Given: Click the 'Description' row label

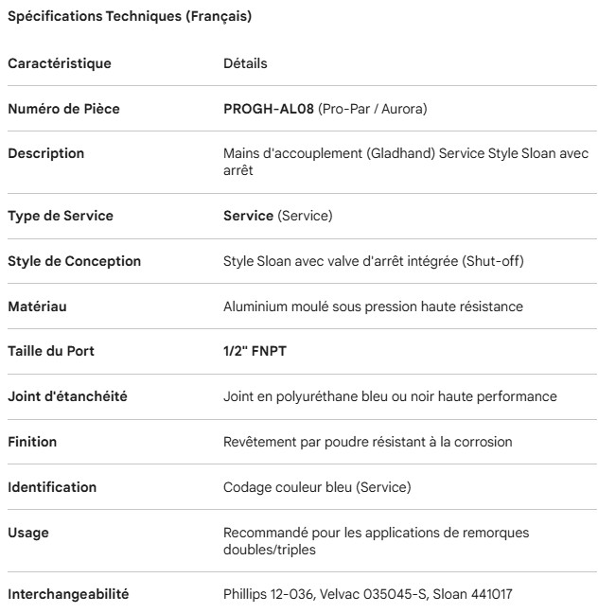Looking at the screenshot, I should click(45, 153).
